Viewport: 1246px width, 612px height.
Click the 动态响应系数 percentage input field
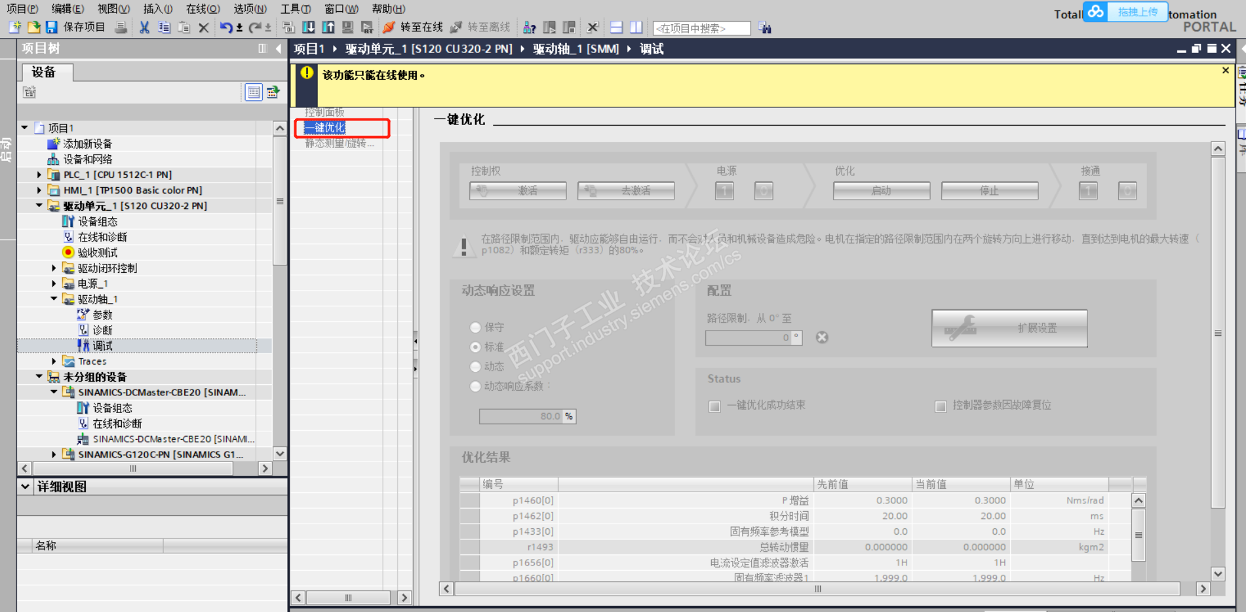click(x=528, y=416)
